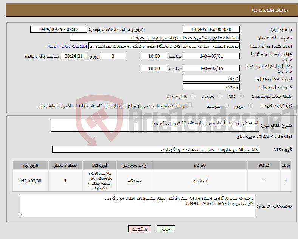Open the اطلاعات تماس خریدار link
The height and width of the screenshot is (239, 298).
point(67,46)
